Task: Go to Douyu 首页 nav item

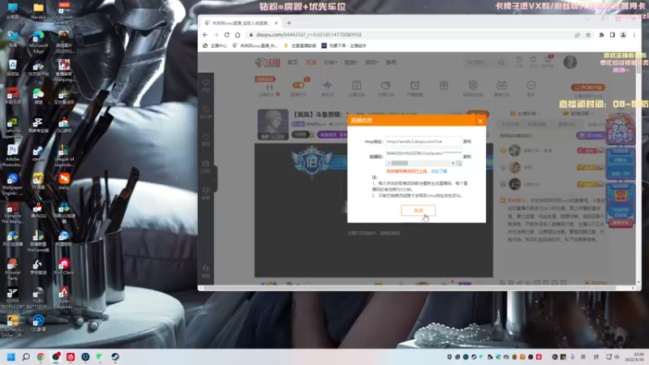Action: point(293,62)
